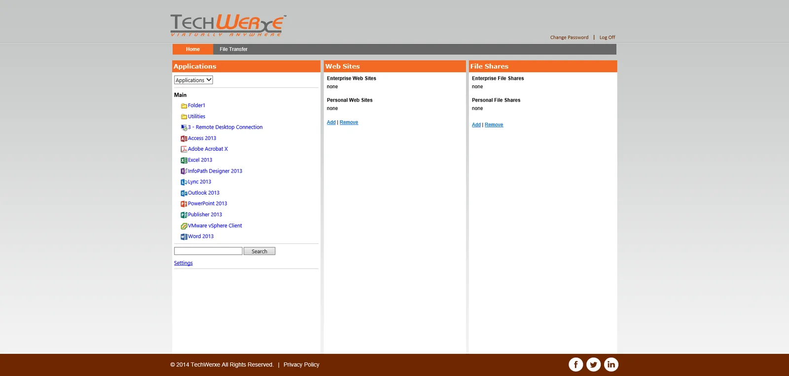
Task: Click the InfoPath Designer 2013 icon
Action: (184, 171)
